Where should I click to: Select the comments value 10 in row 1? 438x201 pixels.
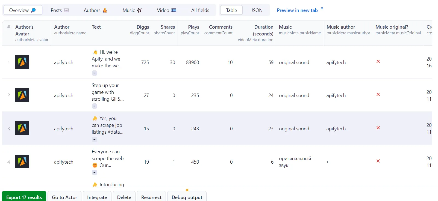230,62
